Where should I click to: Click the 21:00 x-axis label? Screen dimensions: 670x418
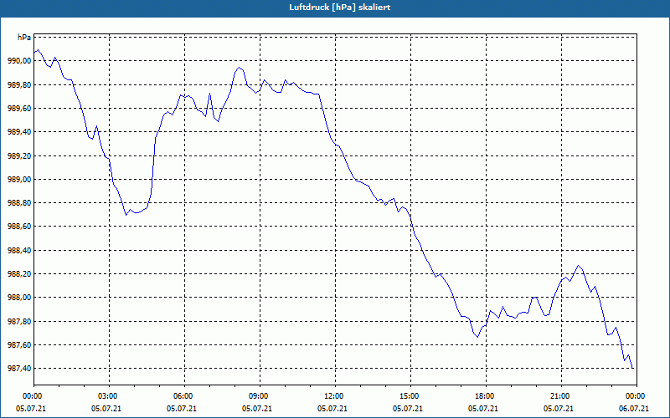point(561,396)
